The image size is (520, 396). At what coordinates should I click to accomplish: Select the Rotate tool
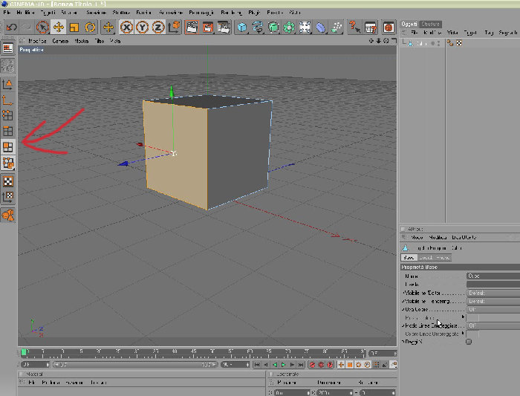coord(90,27)
